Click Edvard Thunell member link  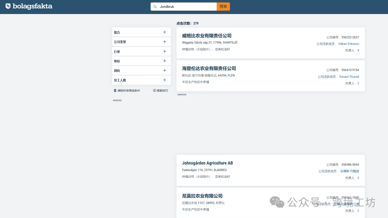(x=349, y=77)
